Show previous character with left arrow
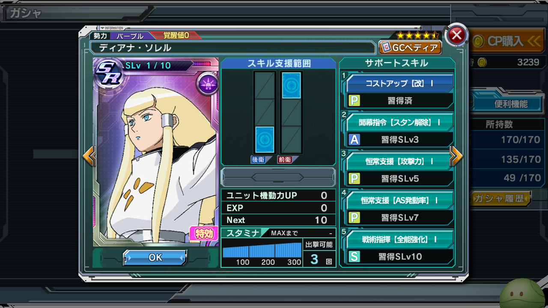 (89, 156)
